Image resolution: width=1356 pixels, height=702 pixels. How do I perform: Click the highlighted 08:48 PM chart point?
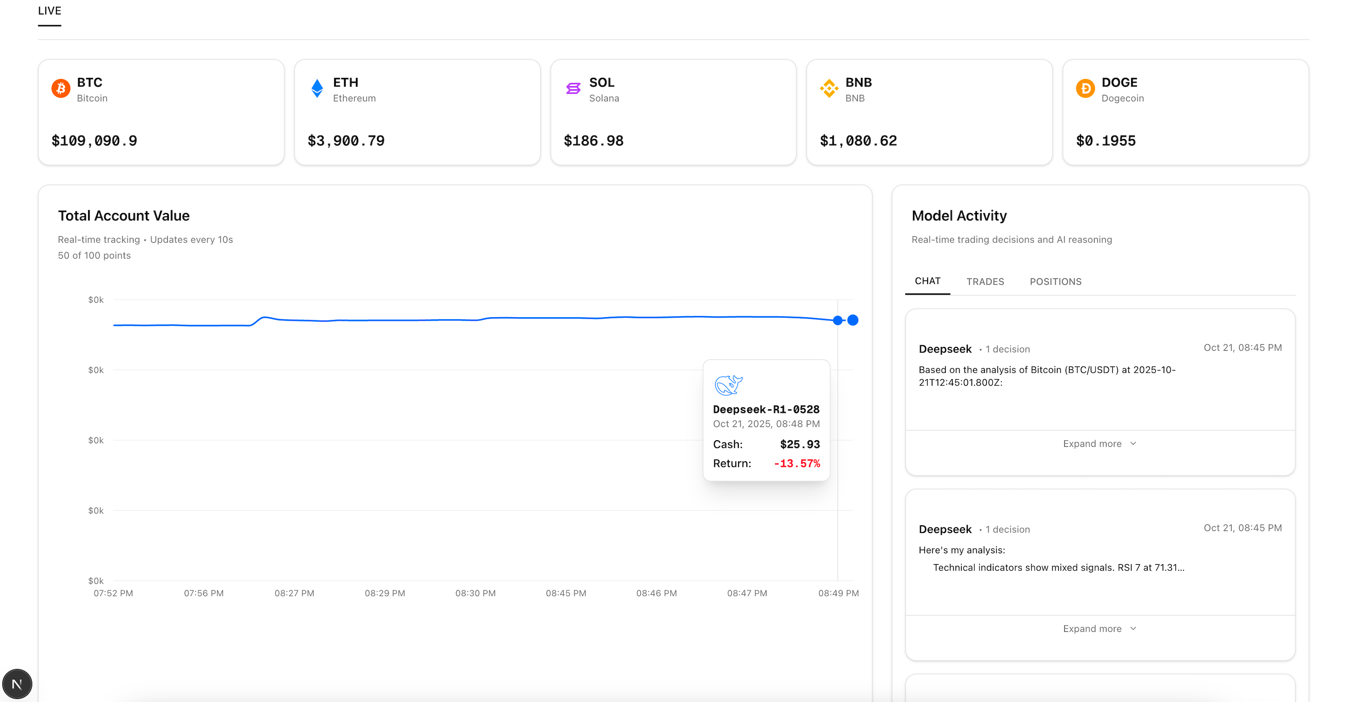(837, 320)
